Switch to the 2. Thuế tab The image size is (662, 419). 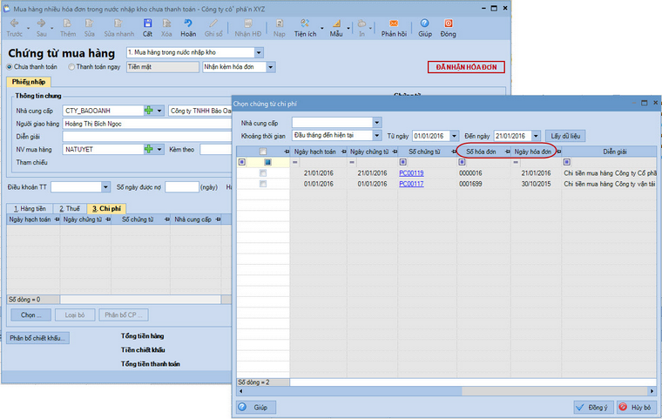(x=70, y=209)
